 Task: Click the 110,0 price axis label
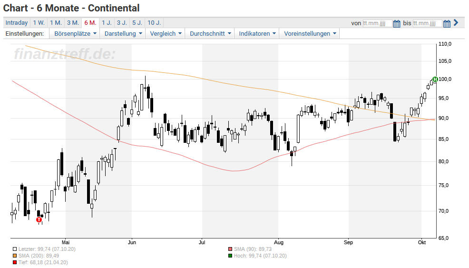[445, 44]
